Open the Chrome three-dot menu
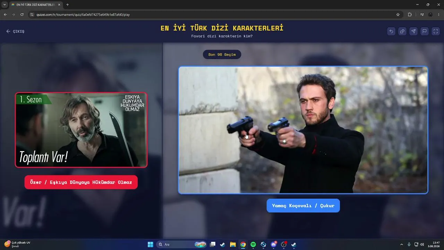 (x=439, y=15)
